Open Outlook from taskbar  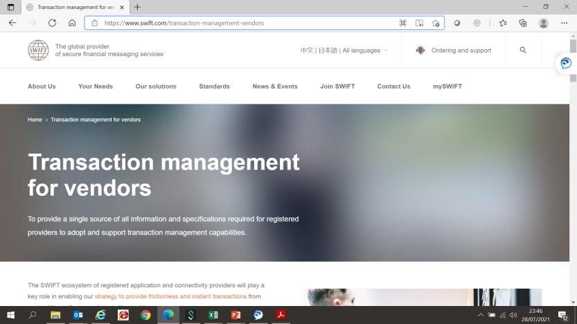(78, 315)
